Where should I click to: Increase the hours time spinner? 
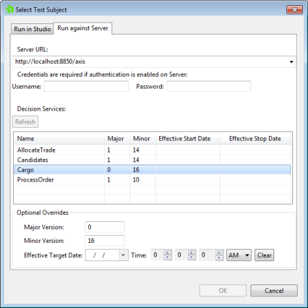pyautogui.click(x=167, y=253)
